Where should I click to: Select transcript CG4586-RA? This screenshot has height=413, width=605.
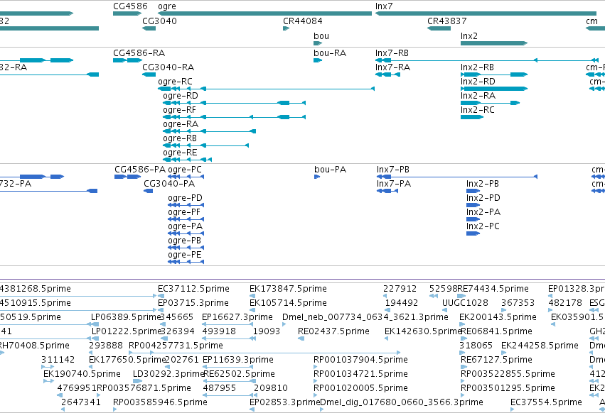(128, 60)
